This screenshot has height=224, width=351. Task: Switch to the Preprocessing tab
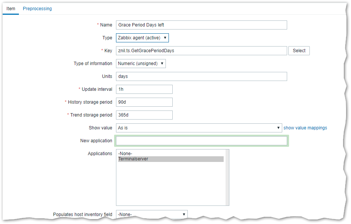click(37, 9)
